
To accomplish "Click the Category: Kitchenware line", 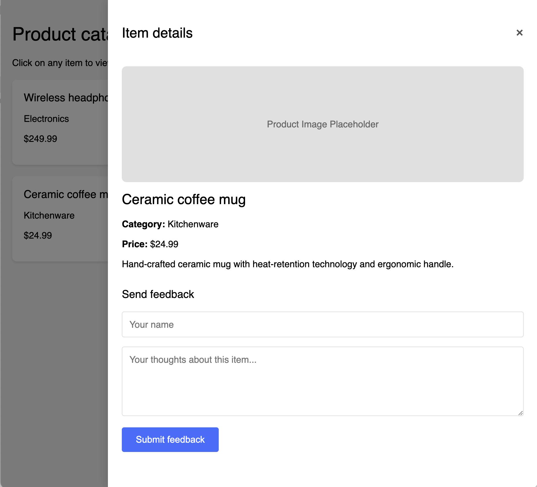I will point(170,224).
